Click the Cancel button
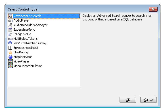 point(148,100)
